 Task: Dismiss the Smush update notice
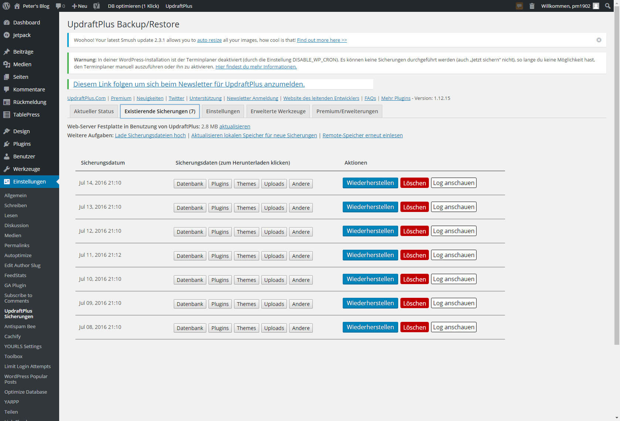[599, 40]
